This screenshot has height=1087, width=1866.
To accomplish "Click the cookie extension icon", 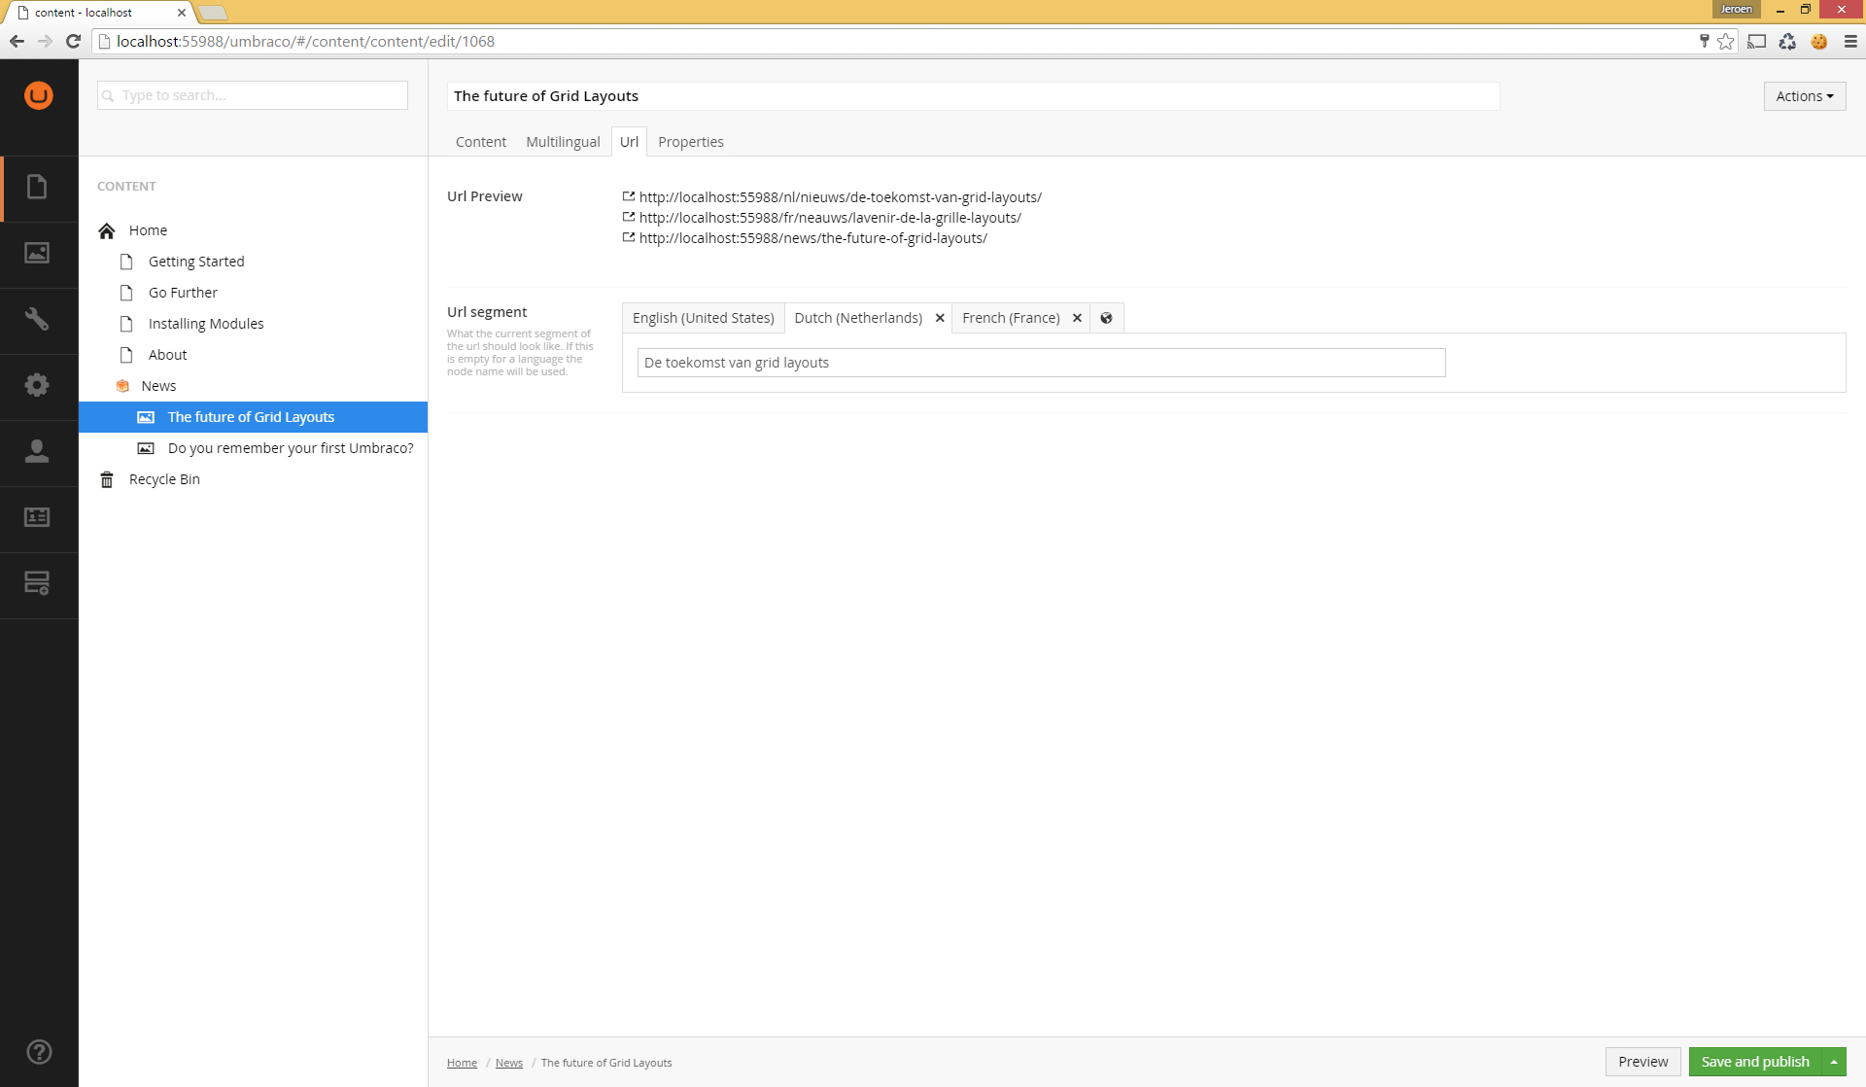I will (1819, 41).
